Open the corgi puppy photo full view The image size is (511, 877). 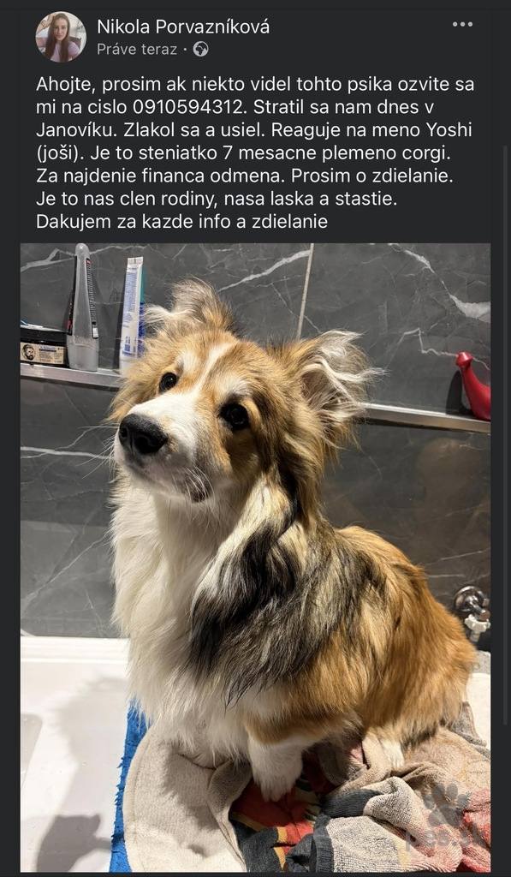pos(255,557)
